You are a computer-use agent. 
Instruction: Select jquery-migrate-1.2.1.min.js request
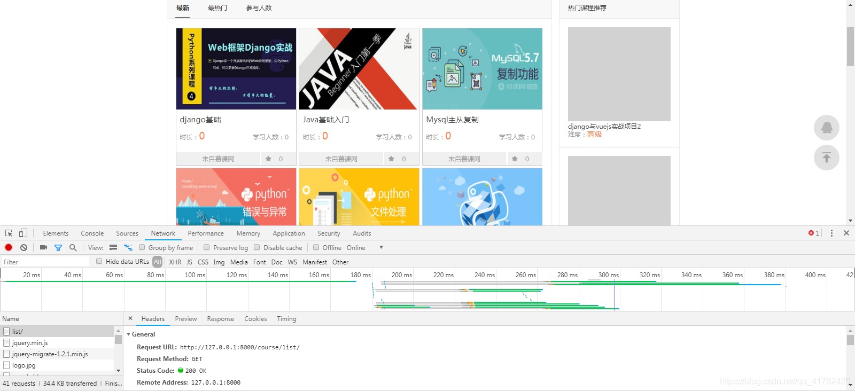point(57,354)
